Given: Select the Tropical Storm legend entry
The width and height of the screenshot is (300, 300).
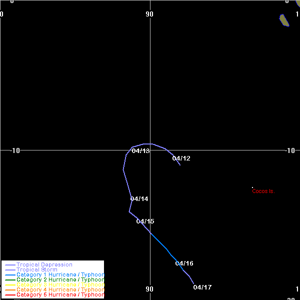Looking at the screenshot, I should coord(36,270).
